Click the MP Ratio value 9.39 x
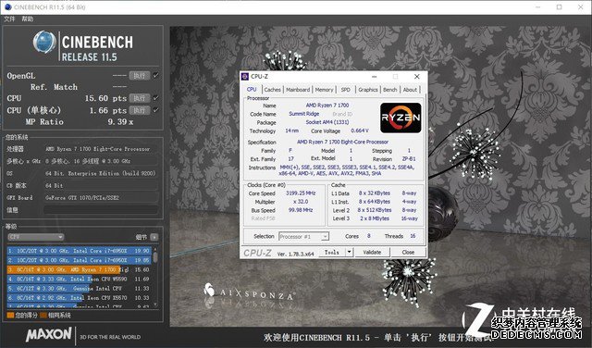The width and height of the screenshot is (592, 348). pos(120,122)
